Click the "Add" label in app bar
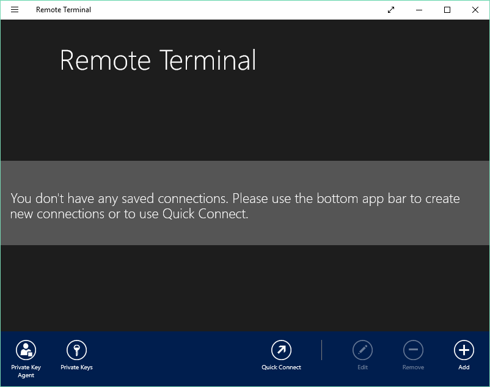Viewport: 490px width, 387px height. click(x=464, y=367)
